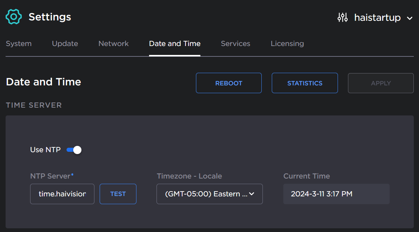419x232 pixels.
Task: Click the Current Time field
Action: pos(336,194)
